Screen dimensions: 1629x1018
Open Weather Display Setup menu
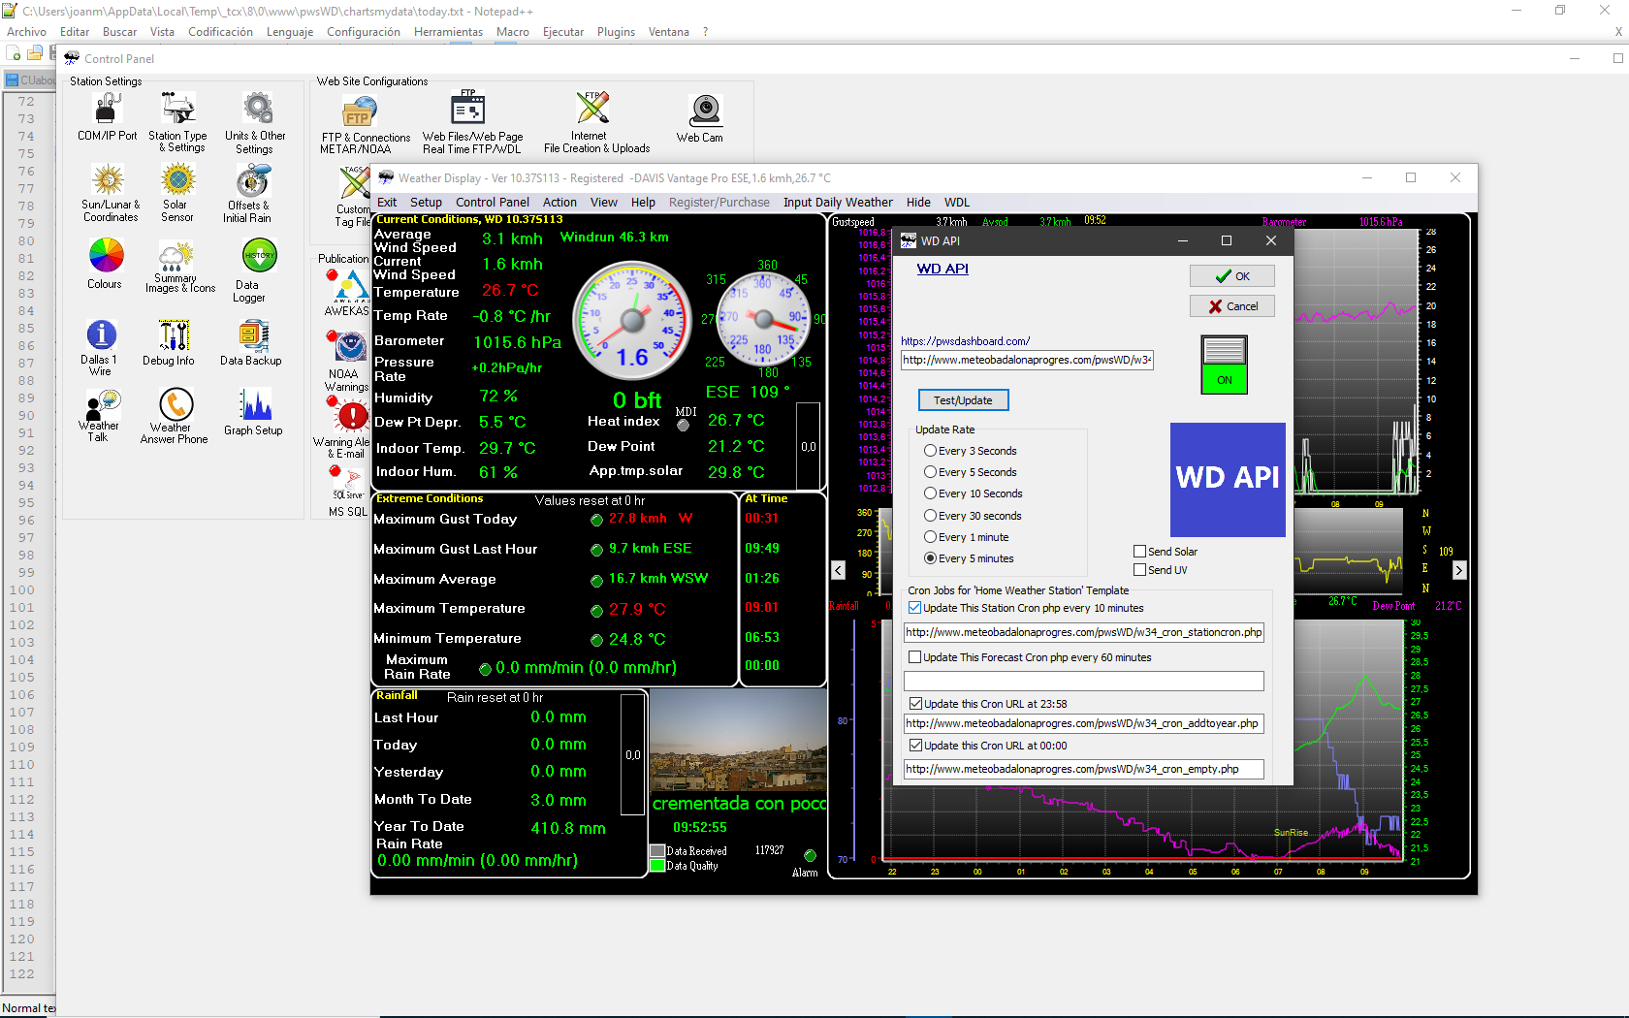(x=426, y=203)
